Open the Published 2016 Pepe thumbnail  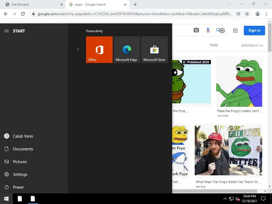[x=192, y=82]
